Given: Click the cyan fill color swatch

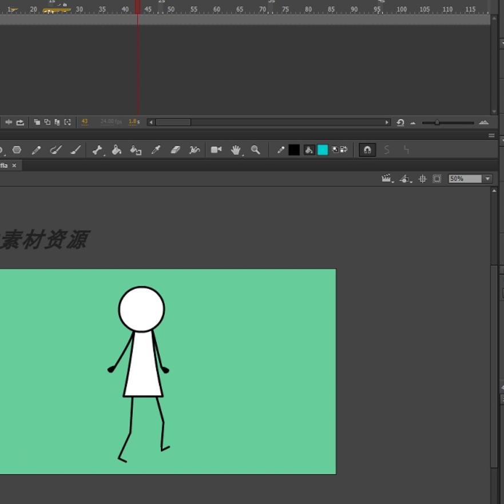Looking at the screenshot, I should [323, 150].
